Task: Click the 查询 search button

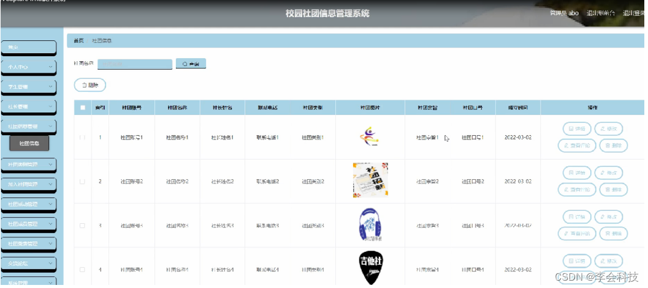Action: pos(191,64)
